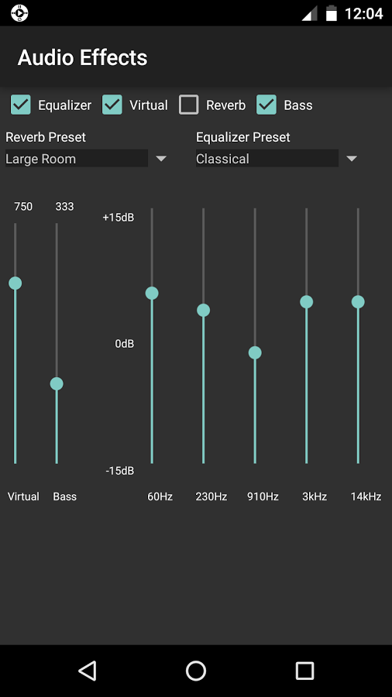
Task: Open Equalizer Preset dropdown arrow
Action: [352, 159]
